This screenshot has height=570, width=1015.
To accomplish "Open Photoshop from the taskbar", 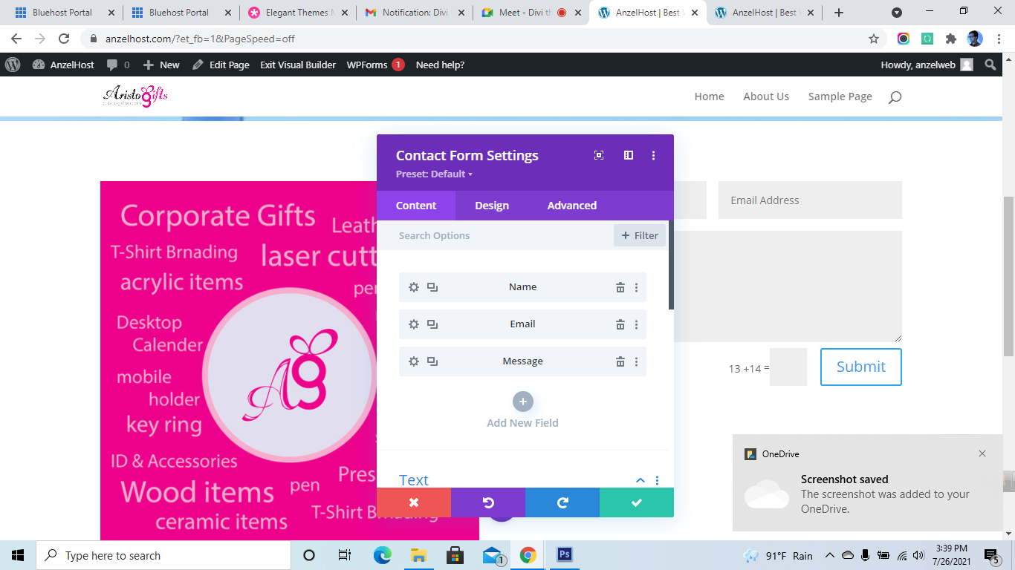I will (564, 555).
